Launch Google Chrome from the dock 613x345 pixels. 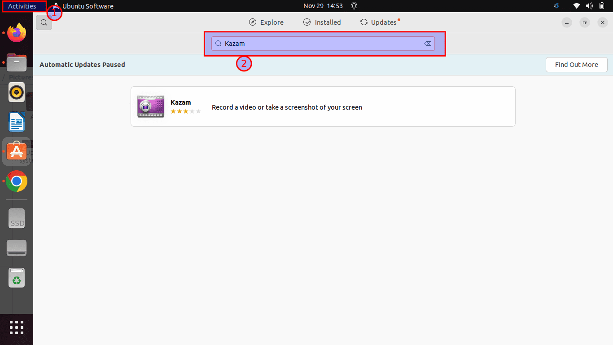pos(17,181)
